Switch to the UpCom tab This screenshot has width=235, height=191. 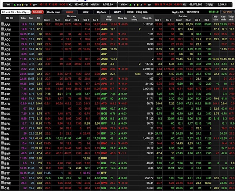tap(101, 12)
